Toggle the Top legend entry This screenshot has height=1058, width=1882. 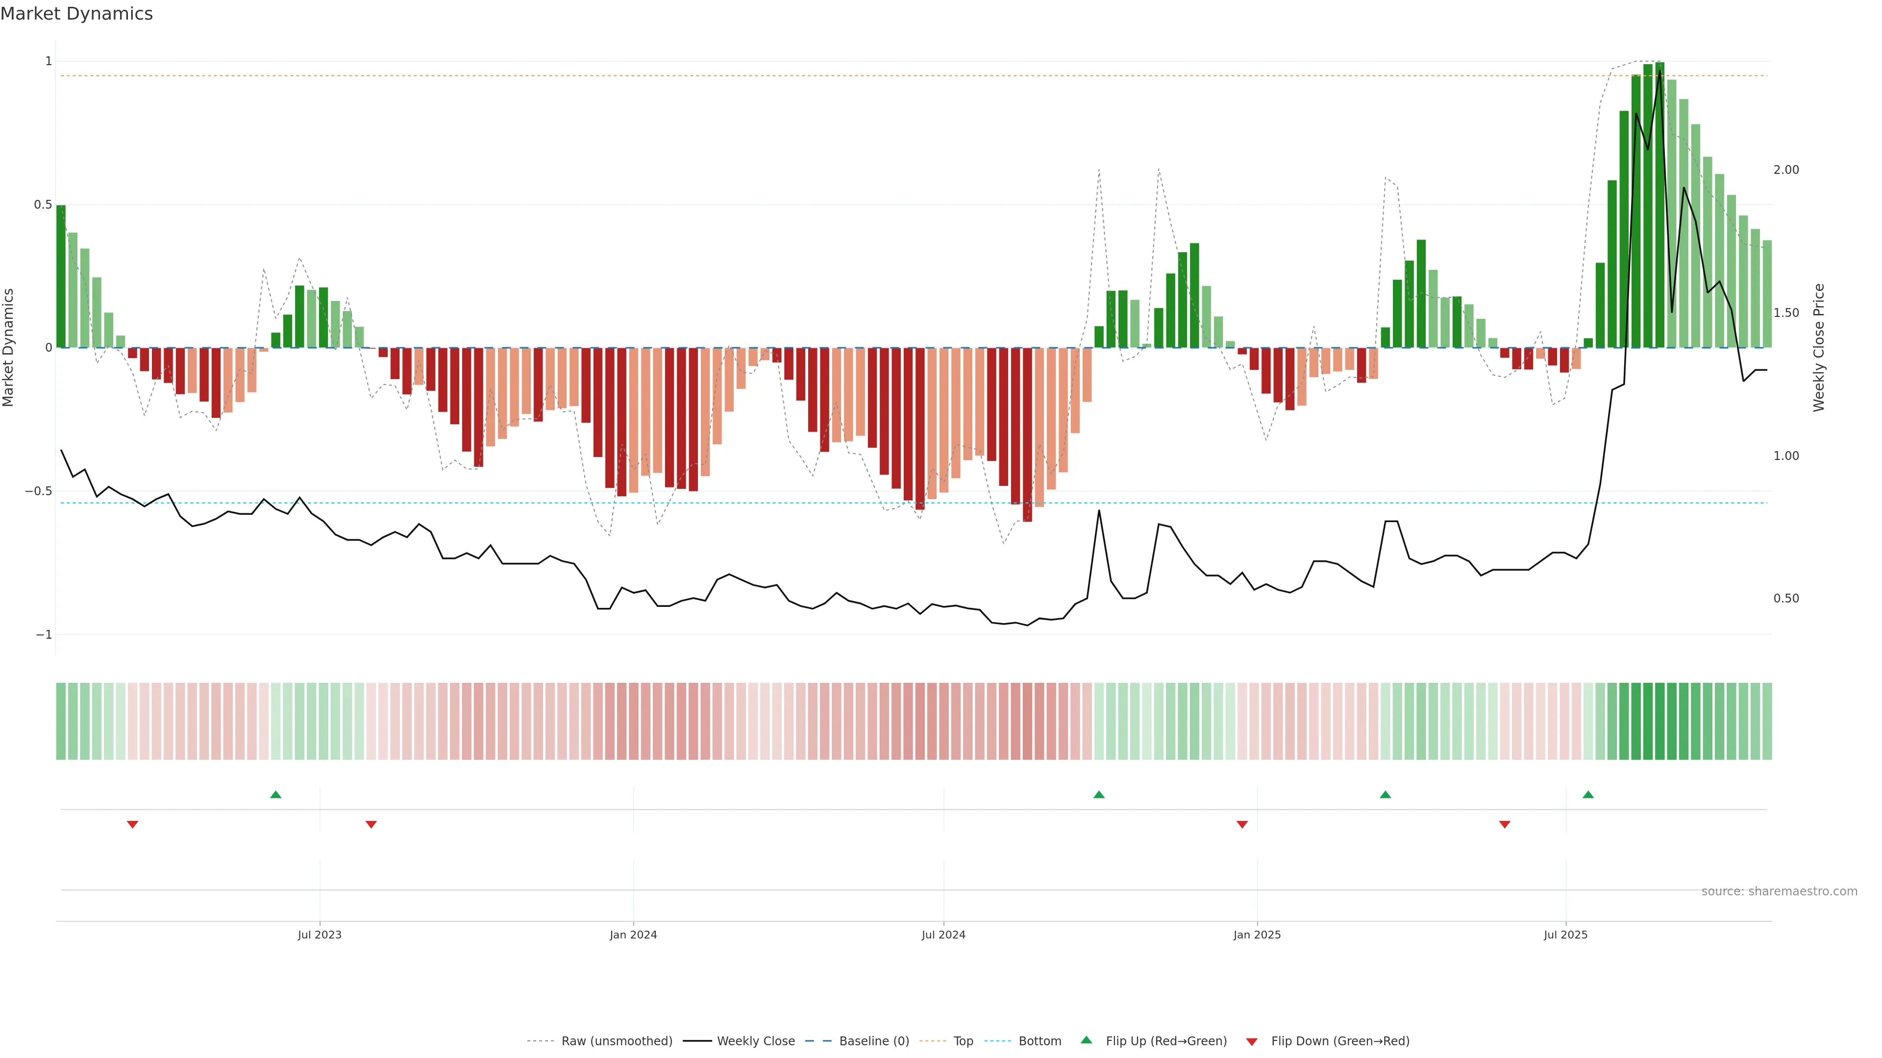tap(963, 1041)
